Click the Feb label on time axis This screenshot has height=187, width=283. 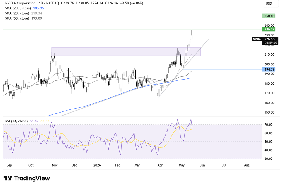[x=118, y=165]
